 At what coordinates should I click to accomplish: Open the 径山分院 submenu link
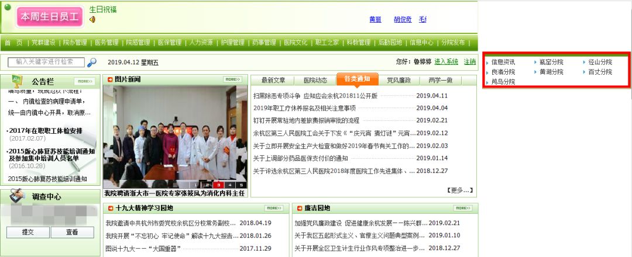[600, 62]
